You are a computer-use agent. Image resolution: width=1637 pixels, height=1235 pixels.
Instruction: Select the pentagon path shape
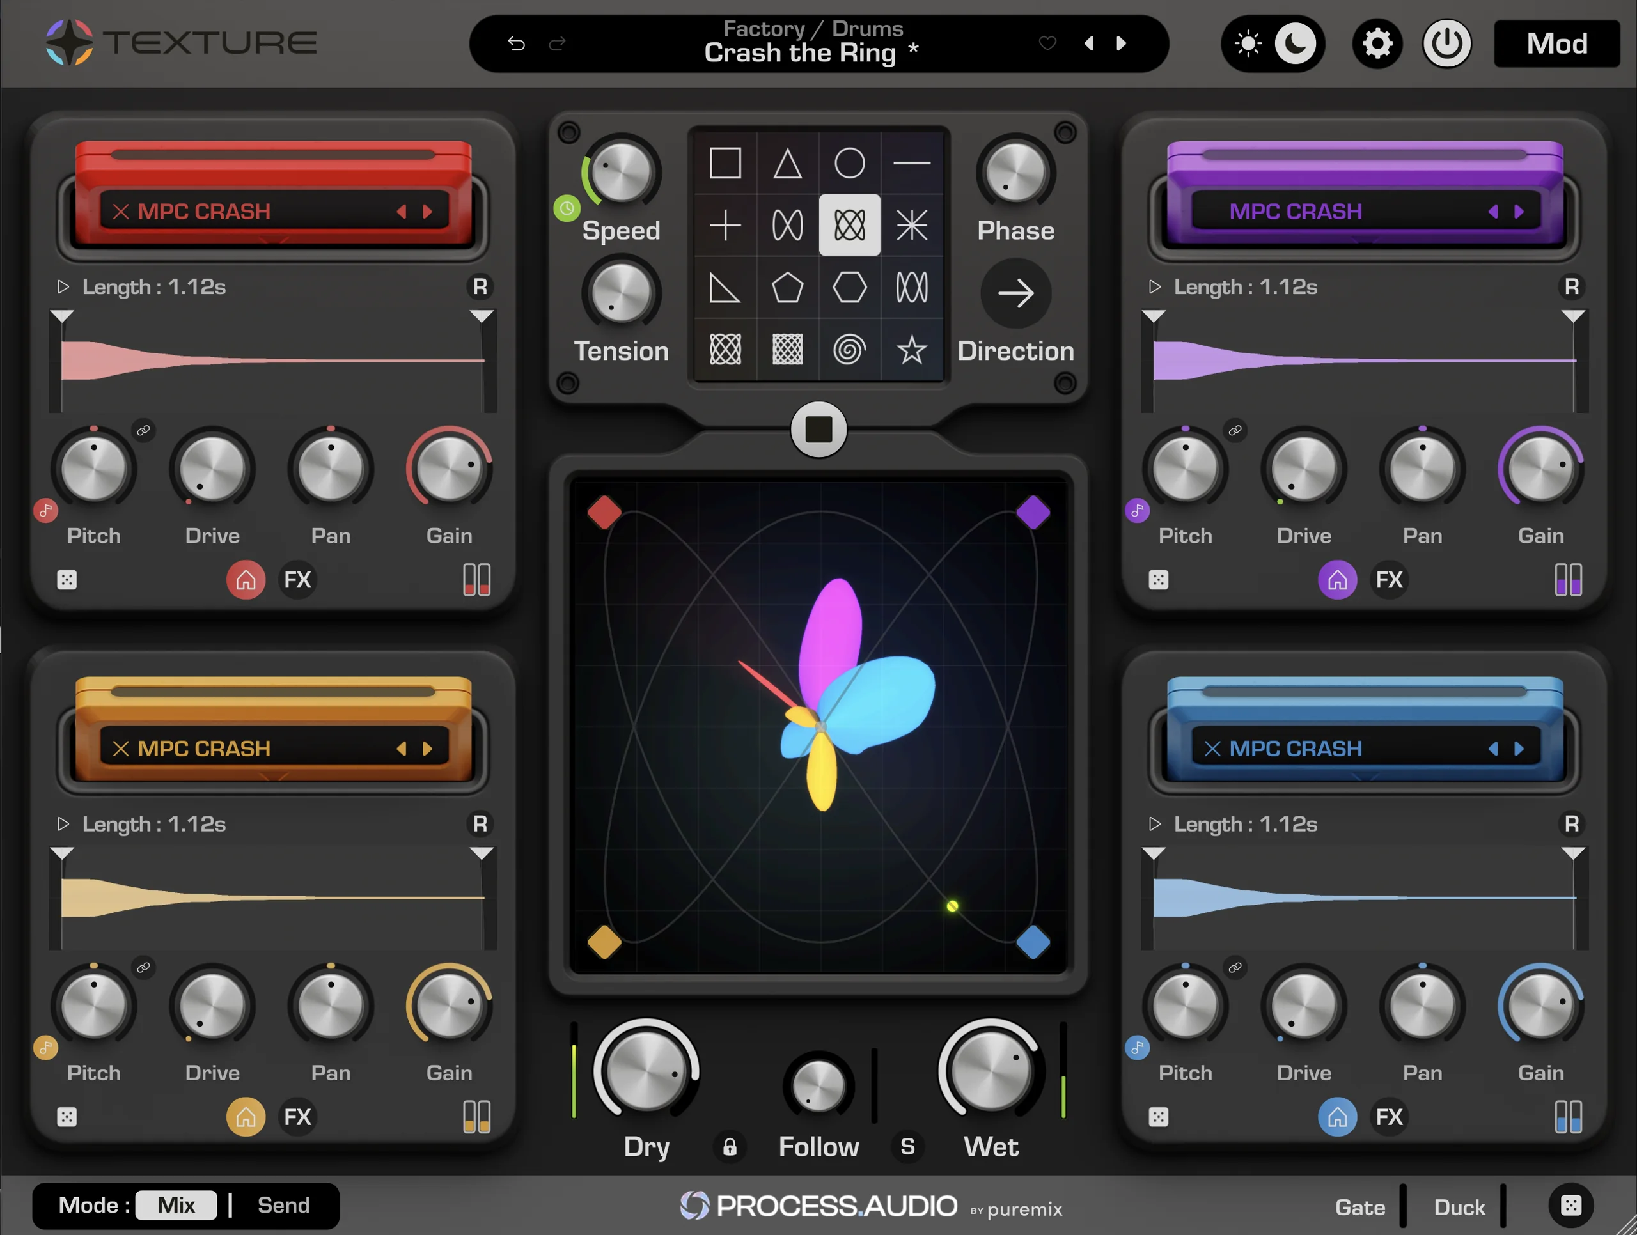[787, 287]
